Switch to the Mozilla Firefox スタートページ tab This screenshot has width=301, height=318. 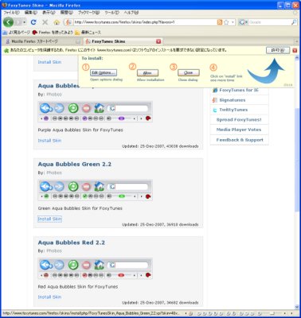[41, 41]
